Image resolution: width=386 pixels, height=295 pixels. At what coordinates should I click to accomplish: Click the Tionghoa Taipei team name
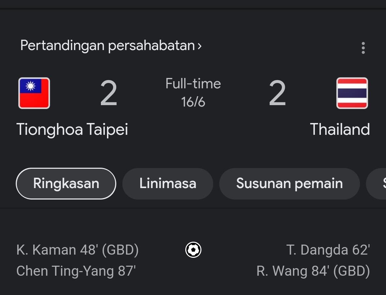pos(72,129)
